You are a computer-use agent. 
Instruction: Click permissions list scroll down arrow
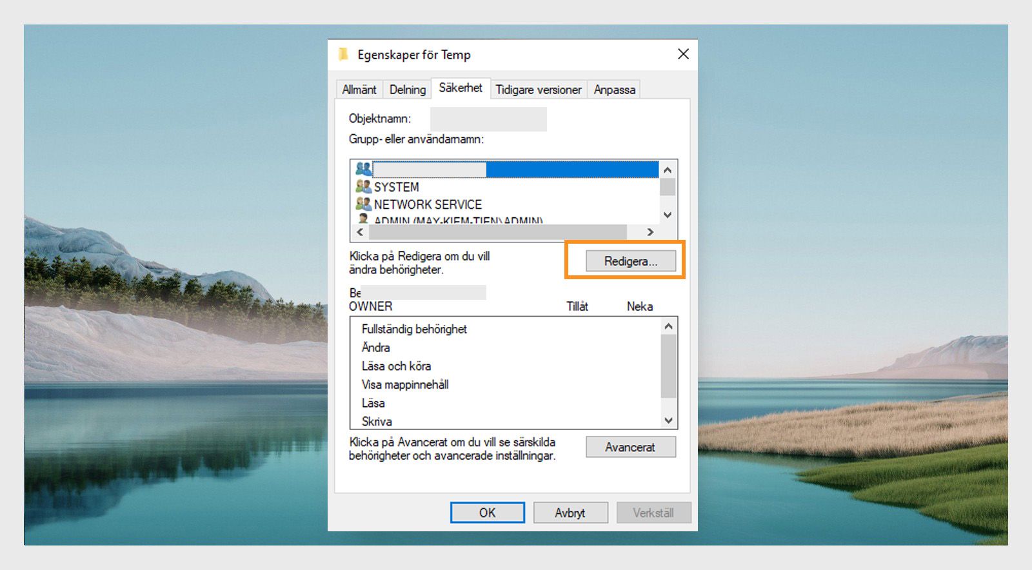669,420
